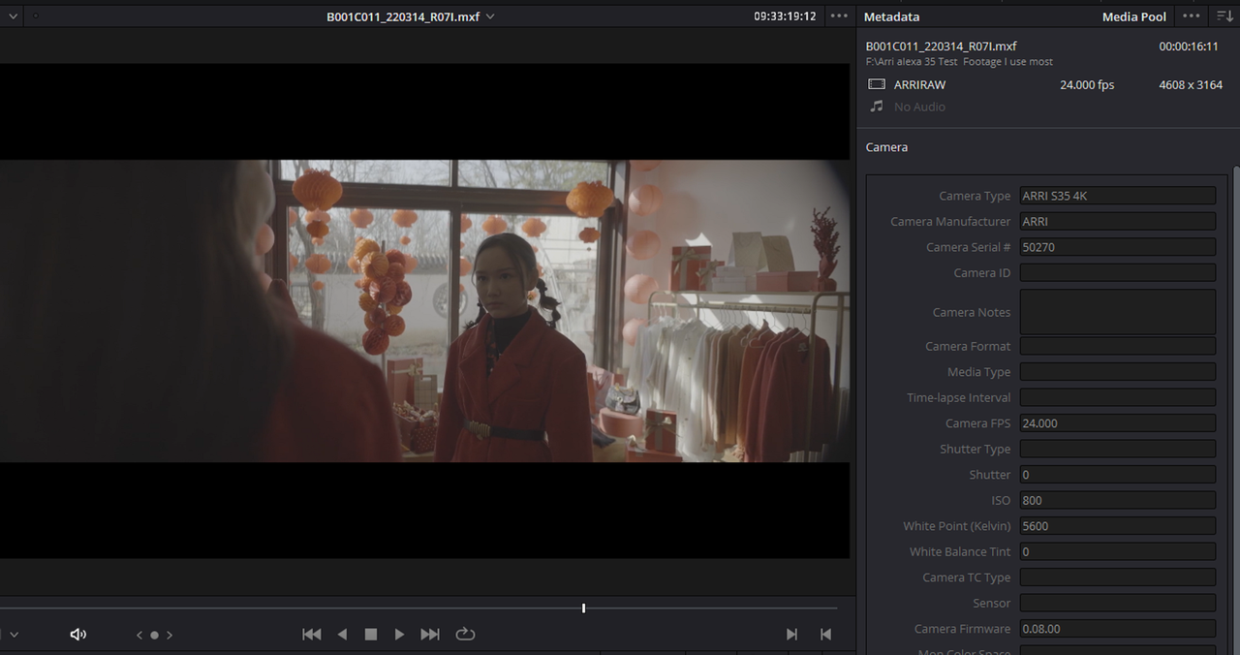Mute the viewer audio speaker icon
This screenshot has width=1240, height=655.
[x=78, y=634]
